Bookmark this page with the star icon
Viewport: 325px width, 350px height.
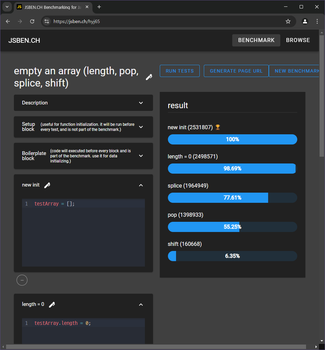tap(288, 21)
